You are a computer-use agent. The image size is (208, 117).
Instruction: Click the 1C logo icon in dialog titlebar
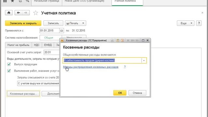click(x=62, y=40)
